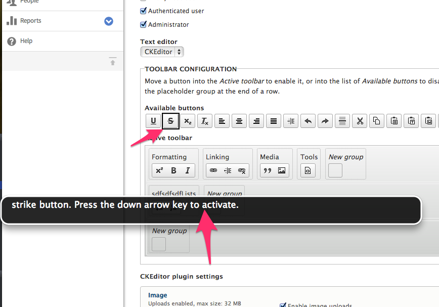The width and height of the screenshot is (439, 307).
Task: Click the Source icon in the Tools group
Action: tap(309, 170)
